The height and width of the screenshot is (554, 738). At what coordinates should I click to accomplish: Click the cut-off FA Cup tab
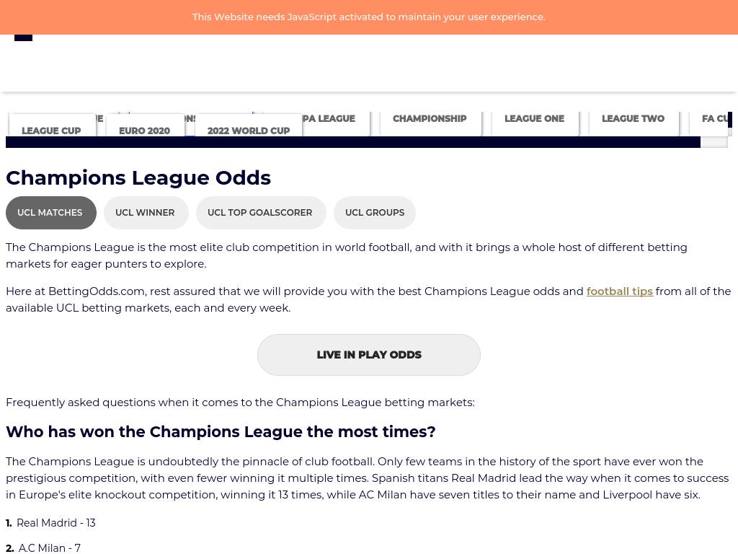[x=715, y=119]
